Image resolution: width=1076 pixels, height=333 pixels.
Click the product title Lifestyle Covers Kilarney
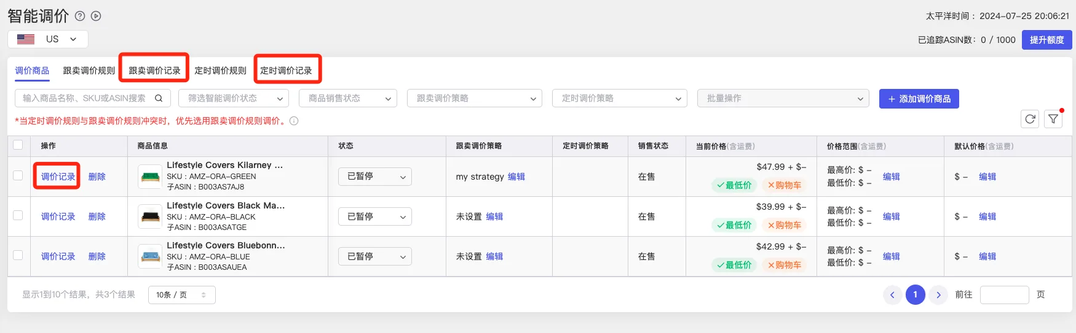click(x=225, y=165)
